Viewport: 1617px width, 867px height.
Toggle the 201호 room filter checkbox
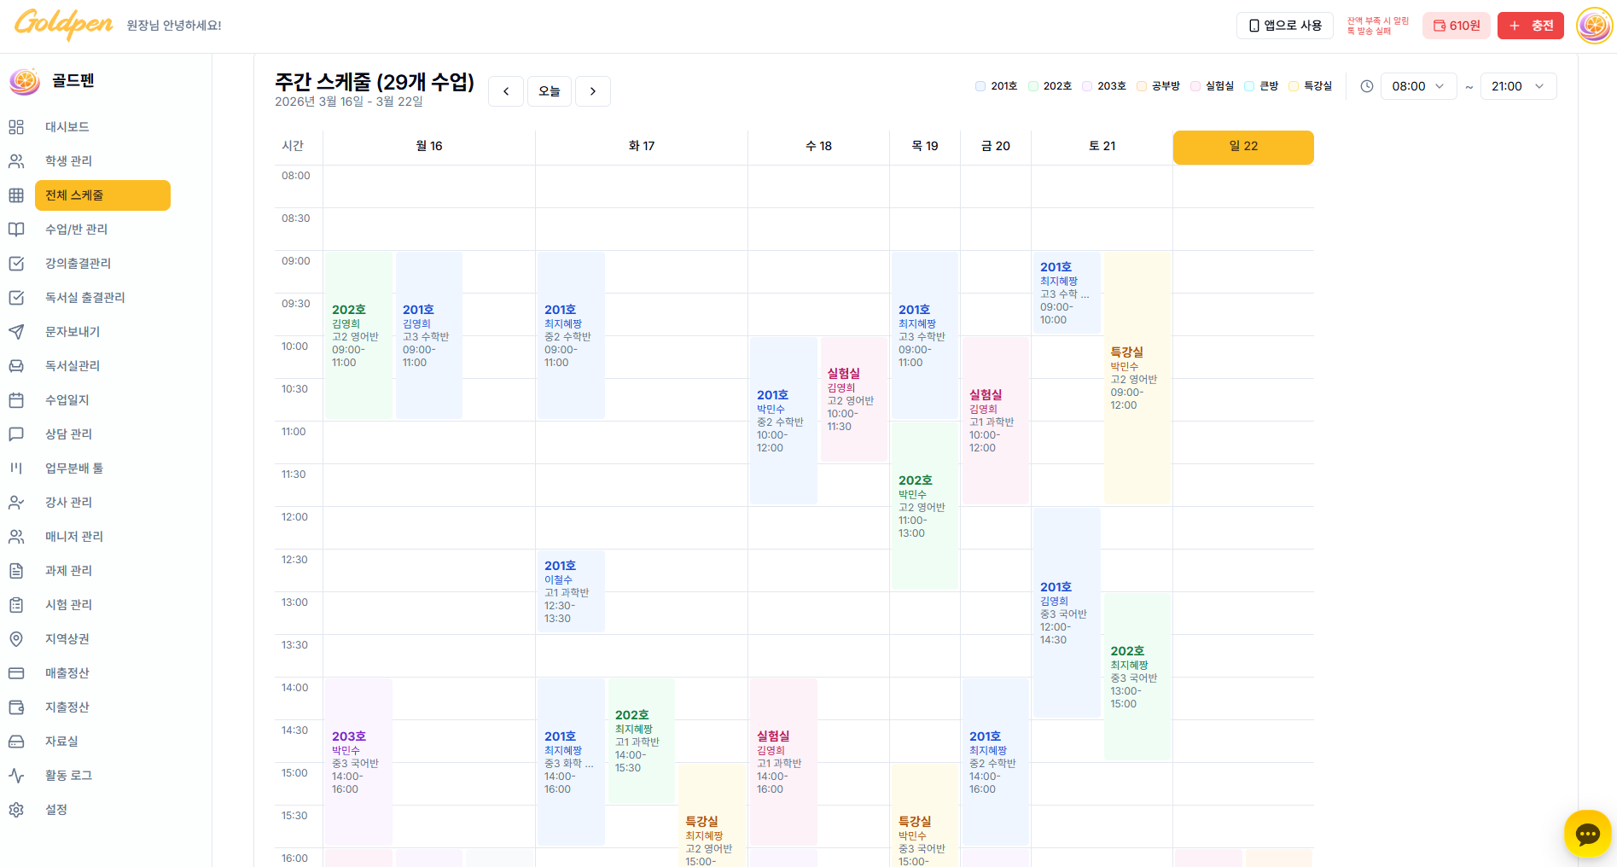point(980,85)
